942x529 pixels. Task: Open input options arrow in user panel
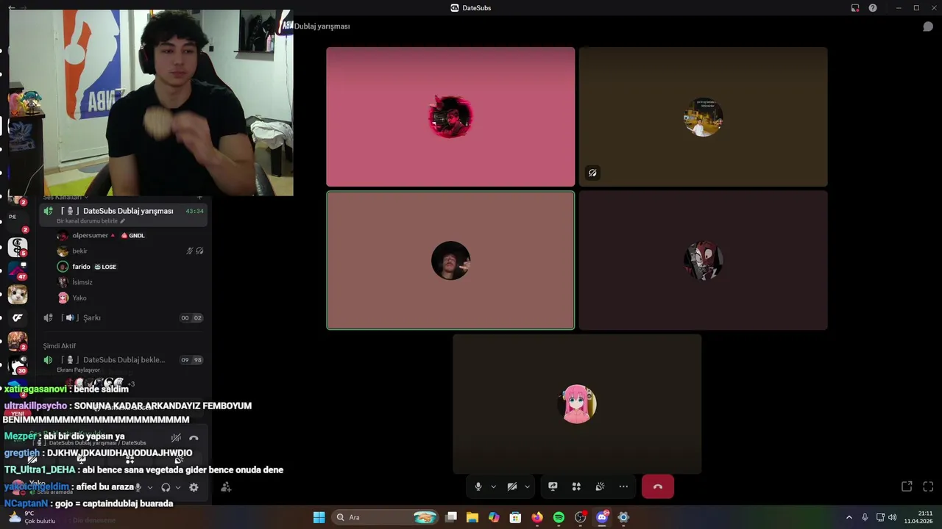(150, 487)
